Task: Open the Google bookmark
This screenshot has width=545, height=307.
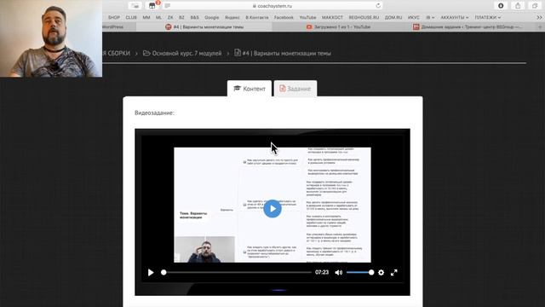Action: (212, 17)
